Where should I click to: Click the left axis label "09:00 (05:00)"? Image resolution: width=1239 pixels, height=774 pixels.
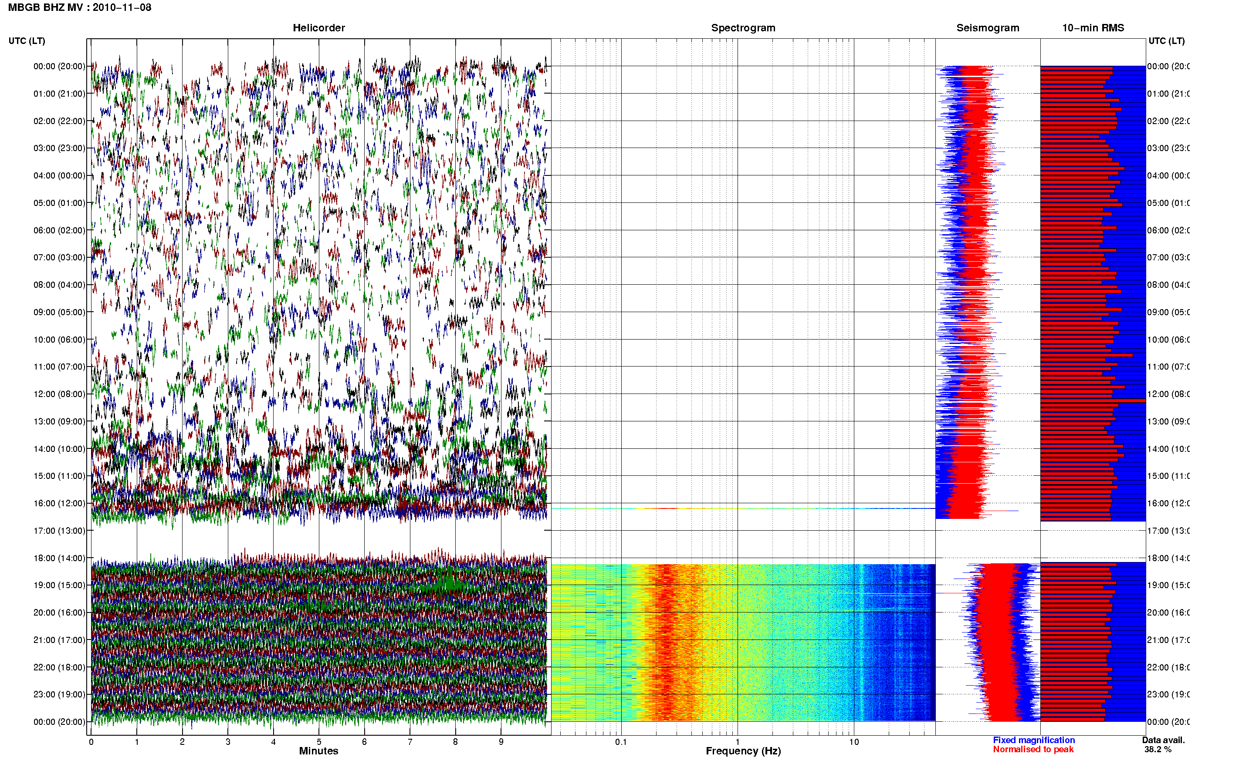coord(59,312)
